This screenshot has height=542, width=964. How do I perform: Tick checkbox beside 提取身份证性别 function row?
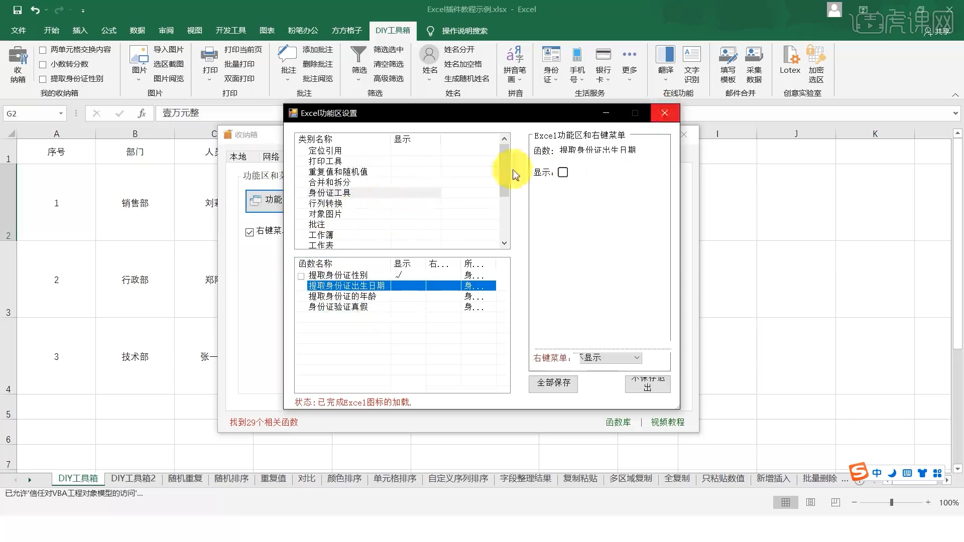tap(301, 276)
